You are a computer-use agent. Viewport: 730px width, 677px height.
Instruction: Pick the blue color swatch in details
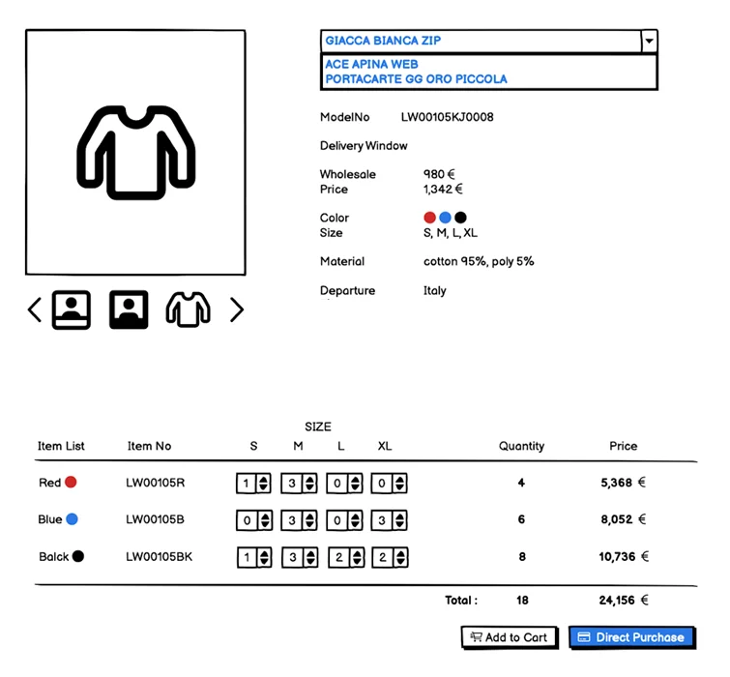coord(445,218)
